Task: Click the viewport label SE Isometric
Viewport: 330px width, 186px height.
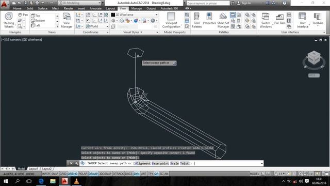Action: 14,40
